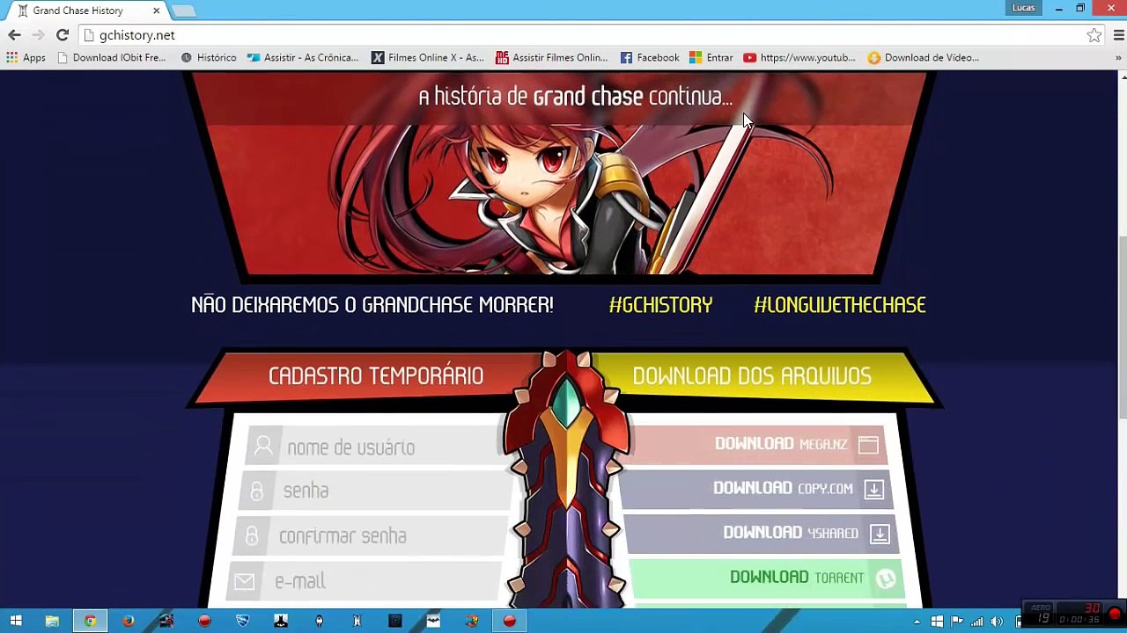The width and height of the screenshot is (1127, 633).
Task: Open the Download IObit Fre... bookmark
Action: [x=111, y=57]
